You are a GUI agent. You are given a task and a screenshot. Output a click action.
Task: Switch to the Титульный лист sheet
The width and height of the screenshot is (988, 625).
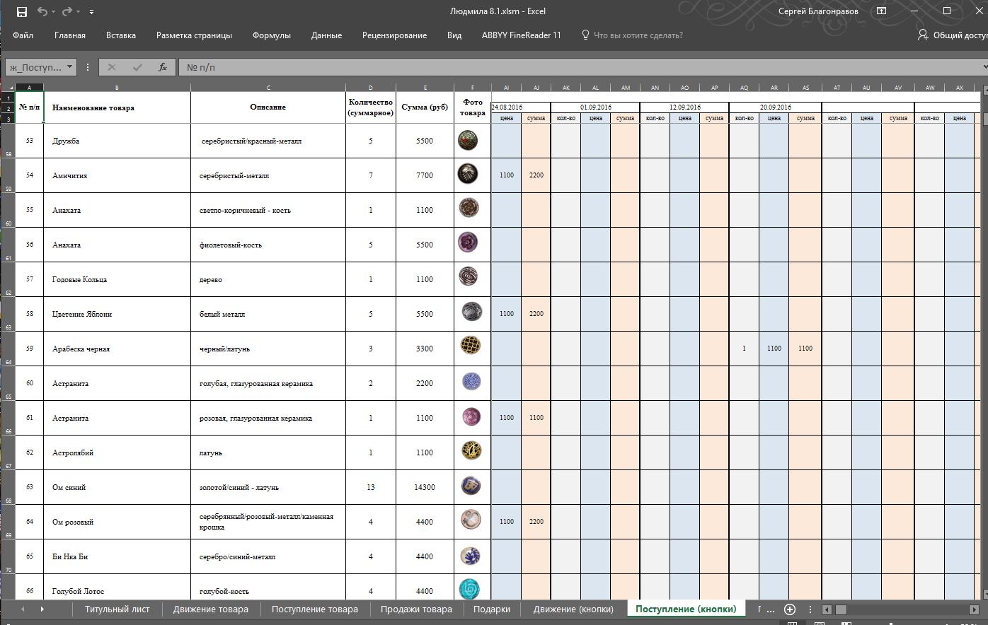pyautogui.click(x=117, y=609)
